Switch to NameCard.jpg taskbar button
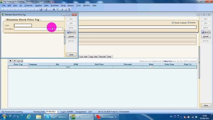 106,117
